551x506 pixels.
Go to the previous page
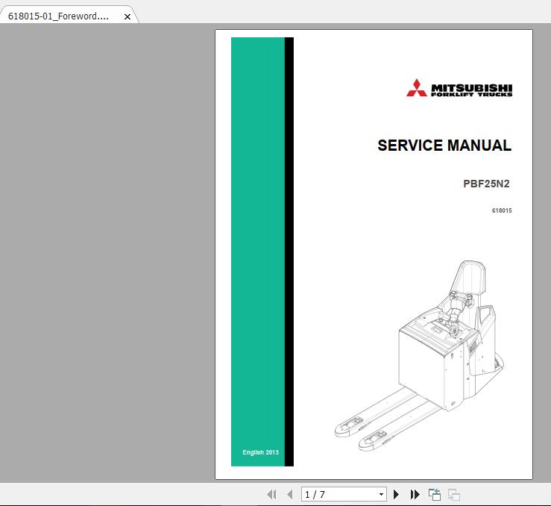tap(290, 494)
